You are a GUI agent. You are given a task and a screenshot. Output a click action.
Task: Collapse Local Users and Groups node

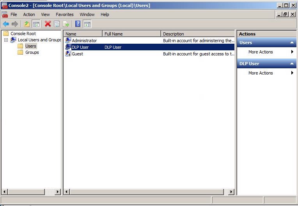(6, 40)
